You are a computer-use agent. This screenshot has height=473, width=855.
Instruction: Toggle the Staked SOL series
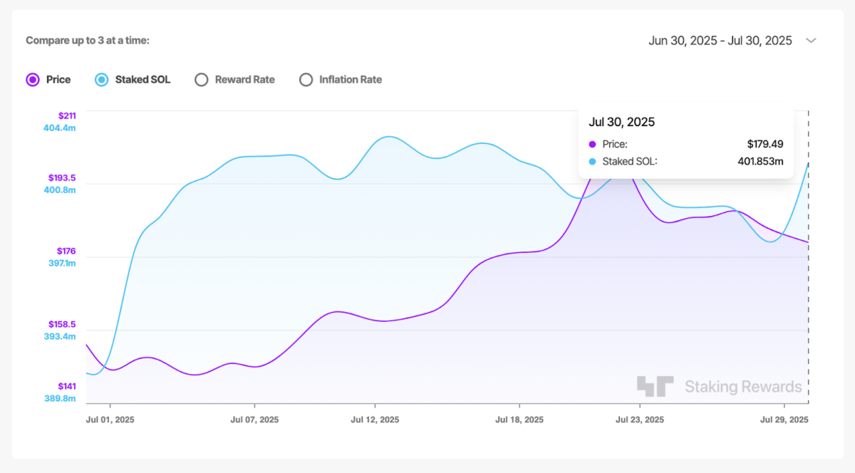101,80
